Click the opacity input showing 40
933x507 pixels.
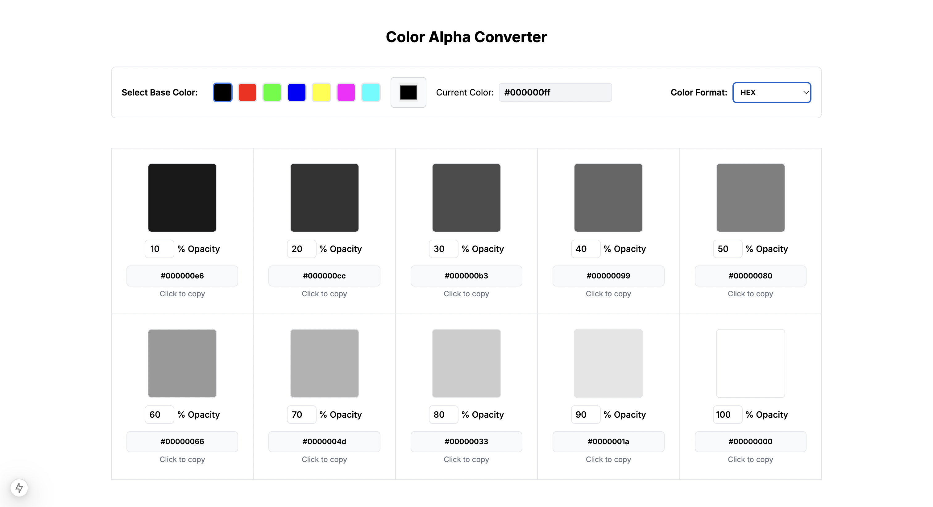point(586,249)
